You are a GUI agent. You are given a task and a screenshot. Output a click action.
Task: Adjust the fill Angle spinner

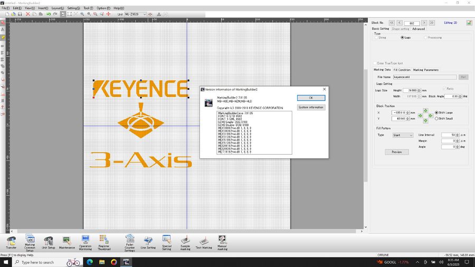[458, 147]
